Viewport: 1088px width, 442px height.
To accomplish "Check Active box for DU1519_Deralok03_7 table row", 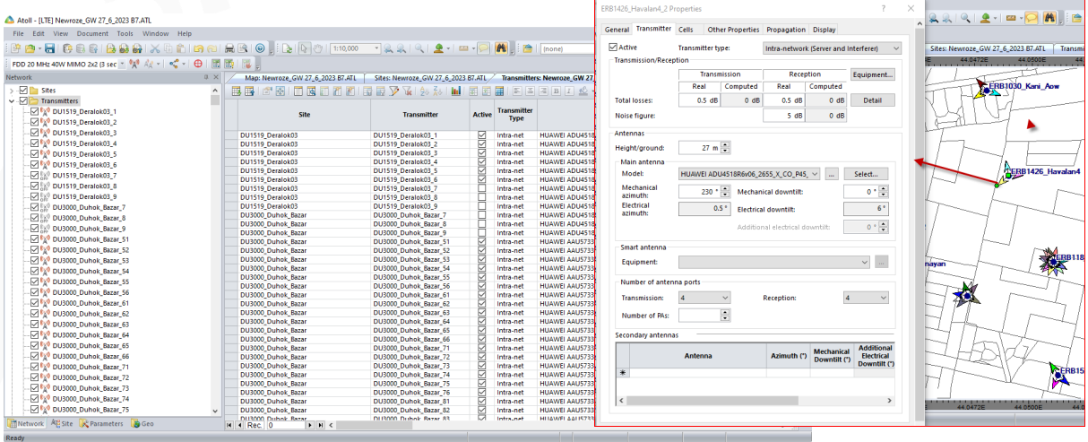I will click(x=482, y=188).
